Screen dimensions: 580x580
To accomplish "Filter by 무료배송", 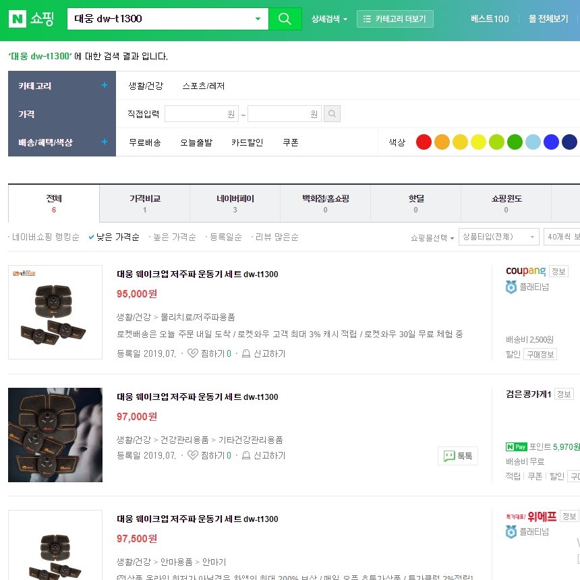I will click(144, 142).
